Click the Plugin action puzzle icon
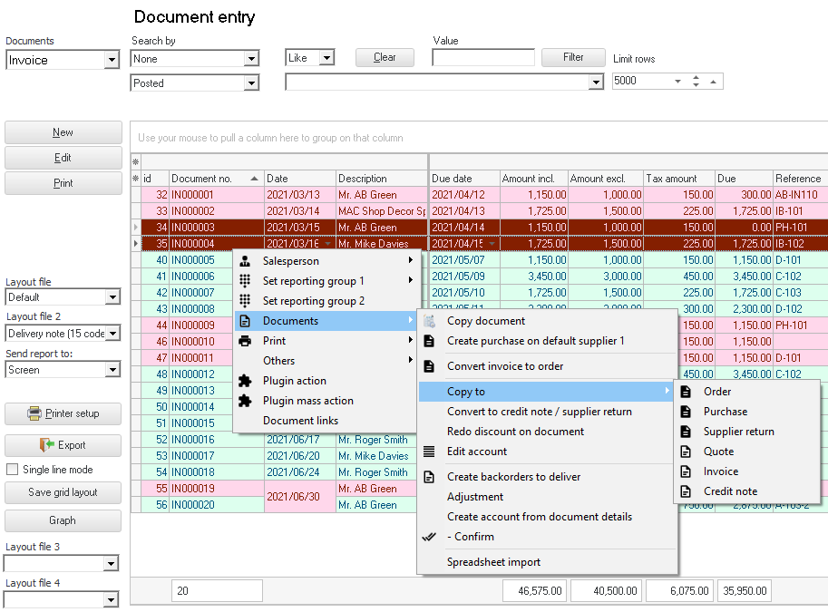 coord(244,381)
